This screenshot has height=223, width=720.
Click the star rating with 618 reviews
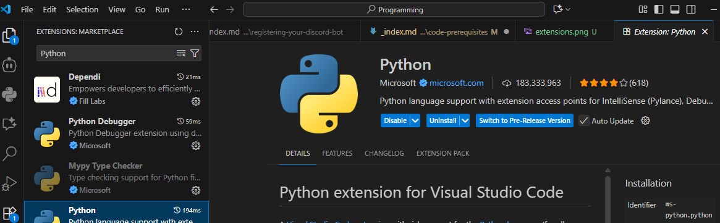click(614, 83)
